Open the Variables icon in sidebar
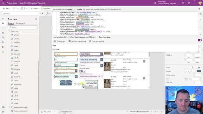Viewport: 203px width, 114px height. coord(3,47)
